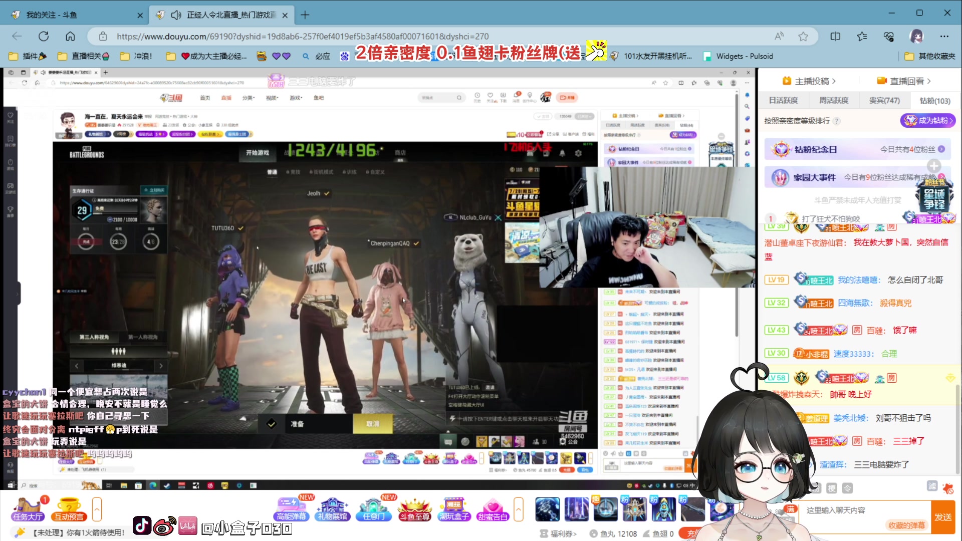Expand the chevron beside 互动预言
The height and width of the screenshot is (541, 962).
pyautogui.click(x=97, y=509)
